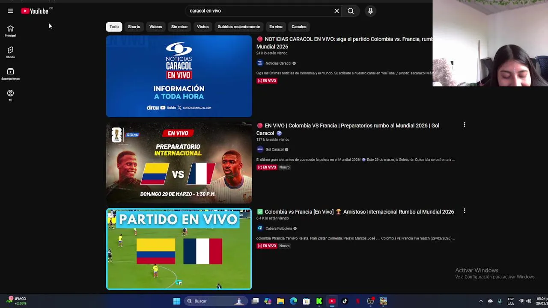Screen dimensions: 548x308
Task: Open Colombia vs Francia Amistoso Internacional title
Action: [x=355, y=212]
